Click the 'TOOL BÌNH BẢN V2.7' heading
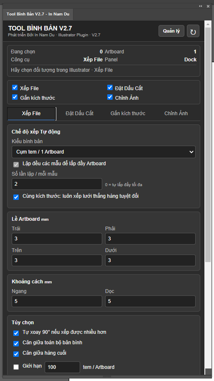The image size is (214, 381). [40, 28]
